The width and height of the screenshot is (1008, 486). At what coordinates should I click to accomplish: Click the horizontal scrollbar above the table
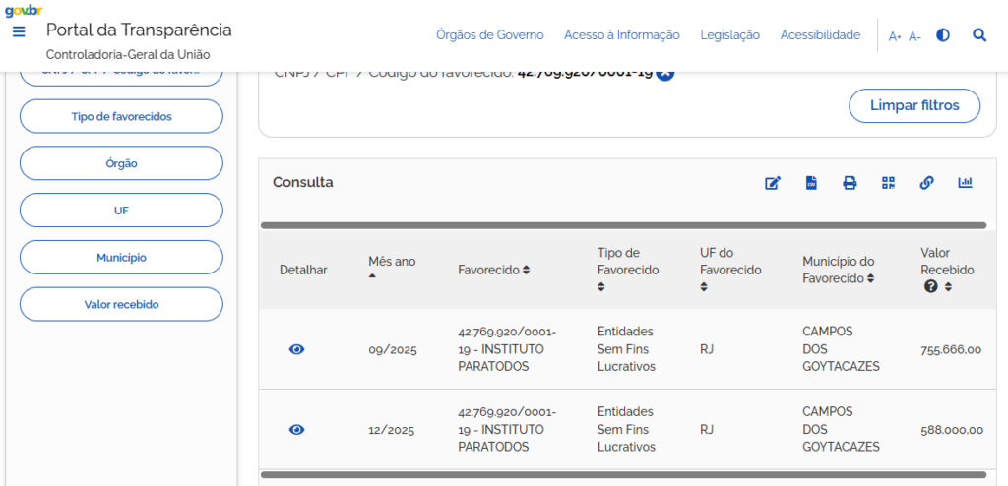623,225
